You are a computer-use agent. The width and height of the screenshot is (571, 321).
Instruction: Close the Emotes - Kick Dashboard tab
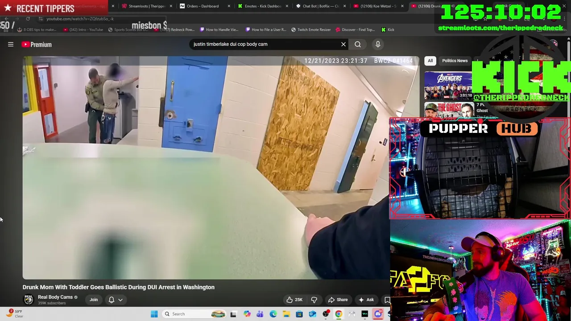(x=287, y=6)
